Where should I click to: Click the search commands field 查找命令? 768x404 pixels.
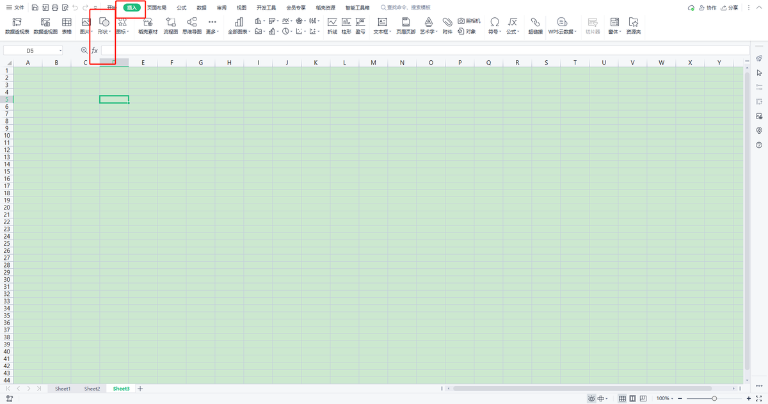click(405, 8)
